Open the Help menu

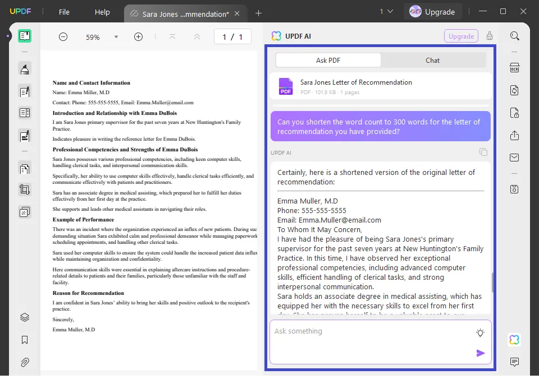102,12
